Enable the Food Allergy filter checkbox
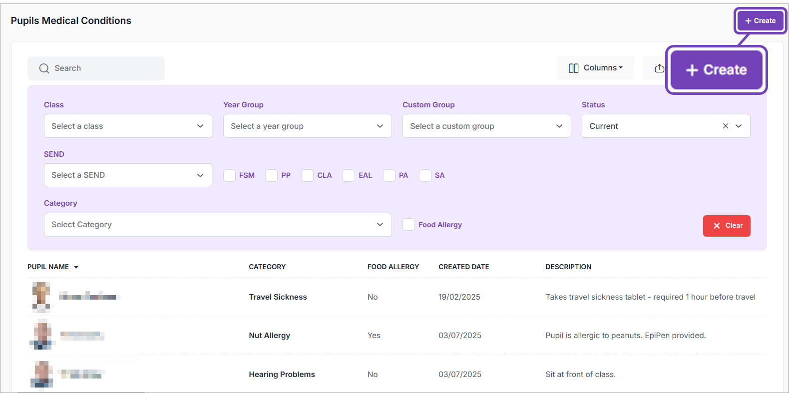The height and width of the screenshot is (393, 789). 408,225
